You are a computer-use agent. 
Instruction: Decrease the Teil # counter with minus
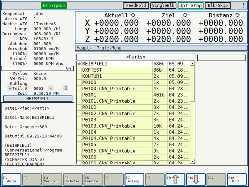(10, 88)
